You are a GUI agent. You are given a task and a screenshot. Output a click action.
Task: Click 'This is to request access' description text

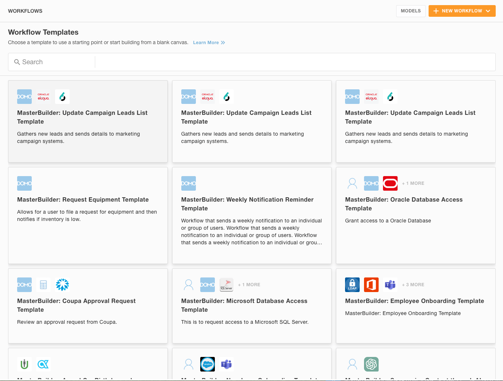(245, 322)
